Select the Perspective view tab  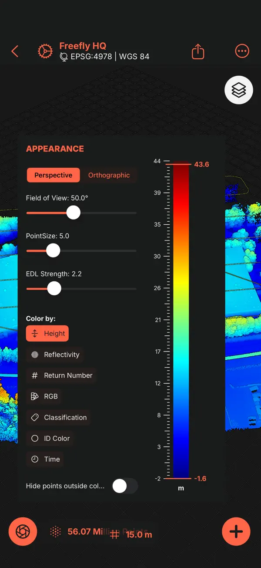click(x=54, y=175)
